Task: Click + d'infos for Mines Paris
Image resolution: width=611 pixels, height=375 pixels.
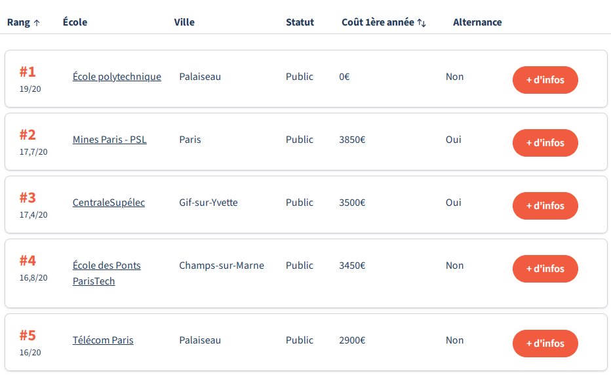Action: (545, 143)
